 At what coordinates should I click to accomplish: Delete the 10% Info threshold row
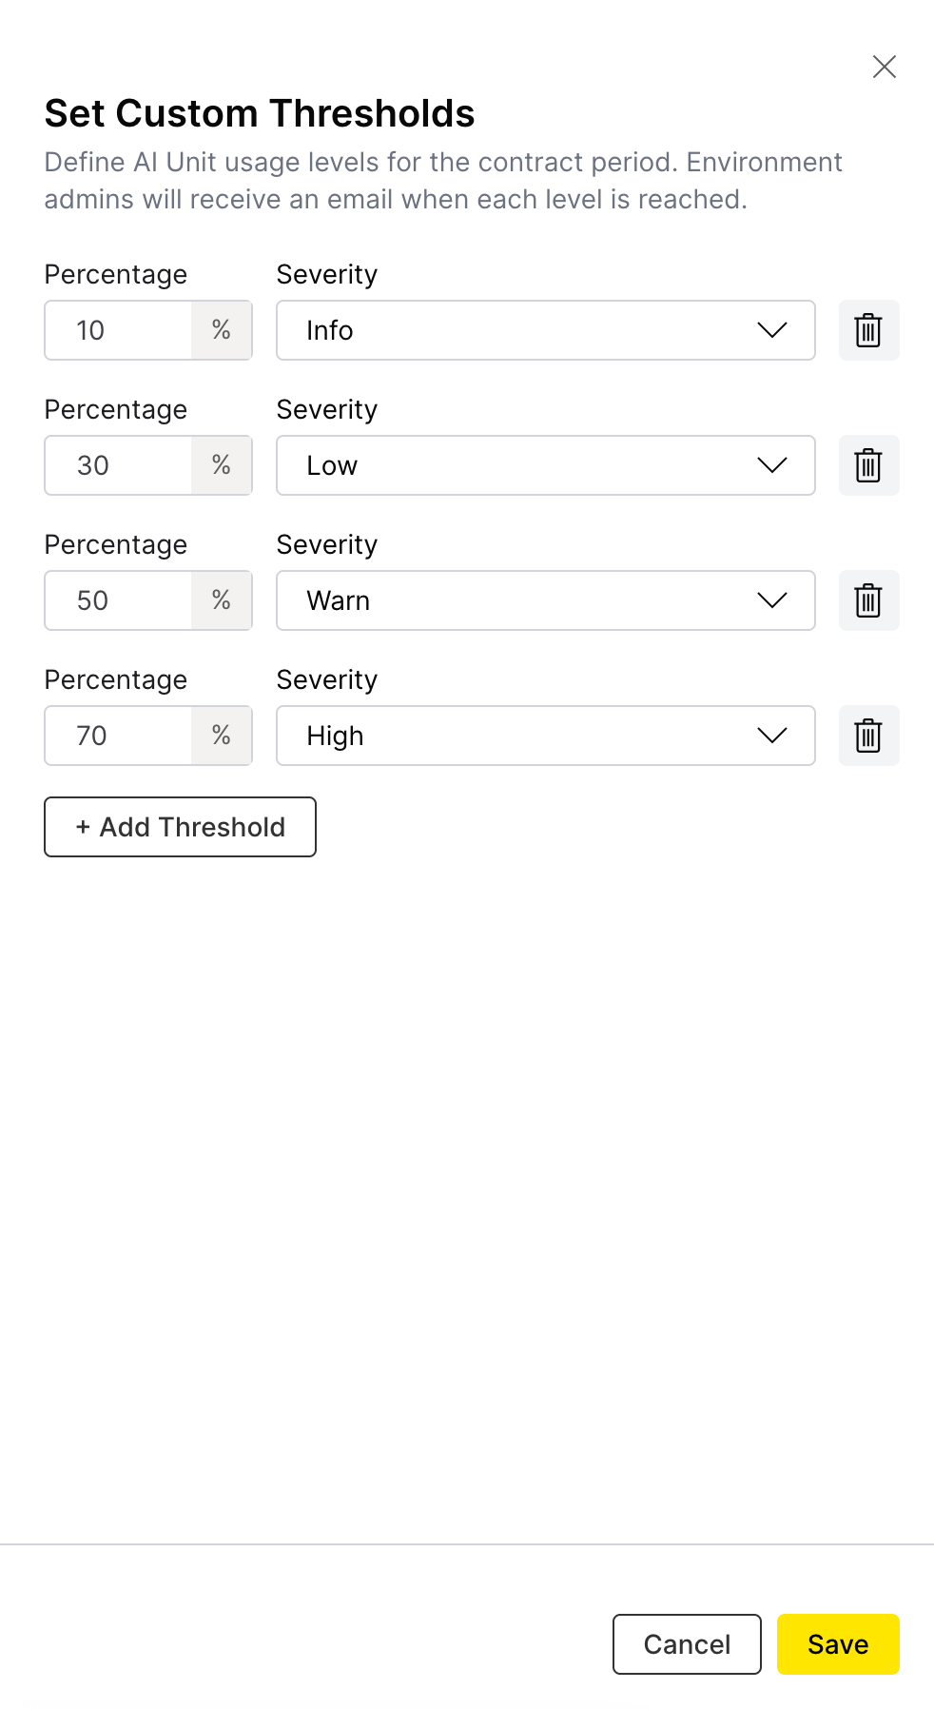click(x=868, y=330)
